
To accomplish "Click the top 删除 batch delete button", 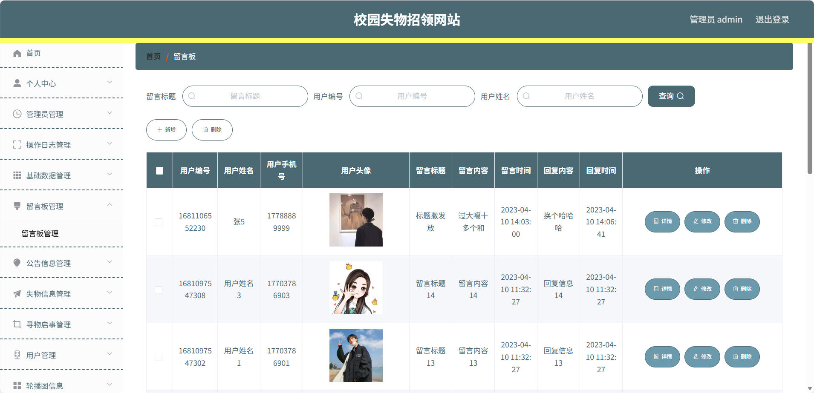I will tap(212, 130).
